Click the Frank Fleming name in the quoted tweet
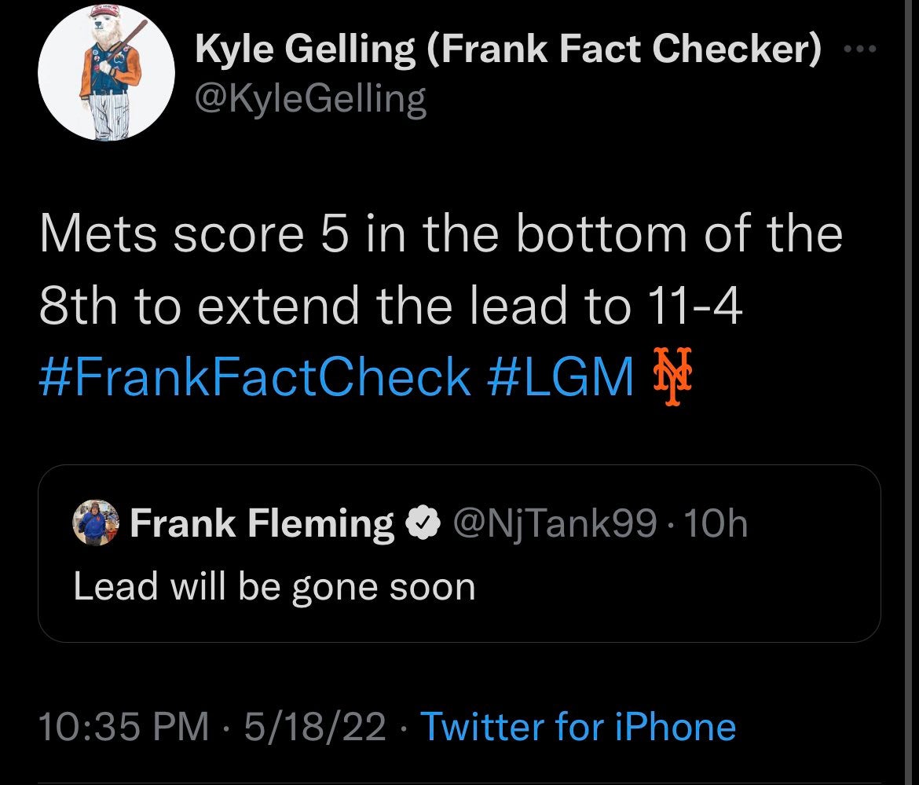The height and width of the screenshot is (785, 919). pyautogui.click(x=262, y=523)
